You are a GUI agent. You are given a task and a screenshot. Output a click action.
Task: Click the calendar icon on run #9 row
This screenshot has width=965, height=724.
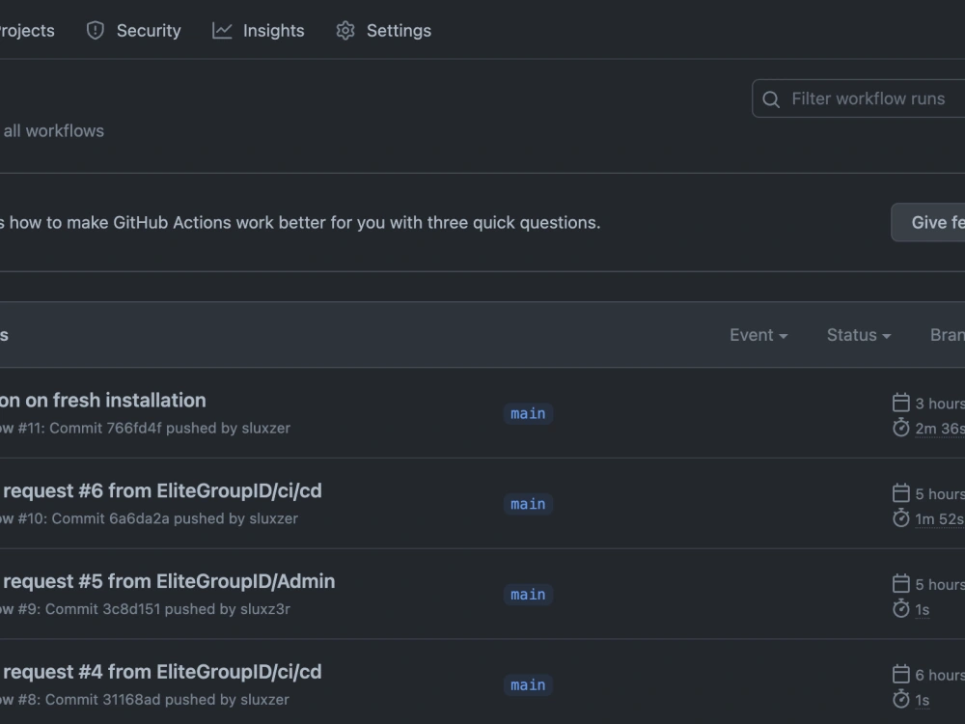[901, 583]
